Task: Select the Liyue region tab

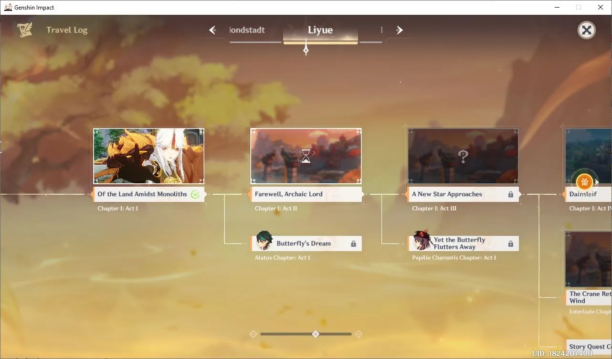Action: (x=320, y=31)
